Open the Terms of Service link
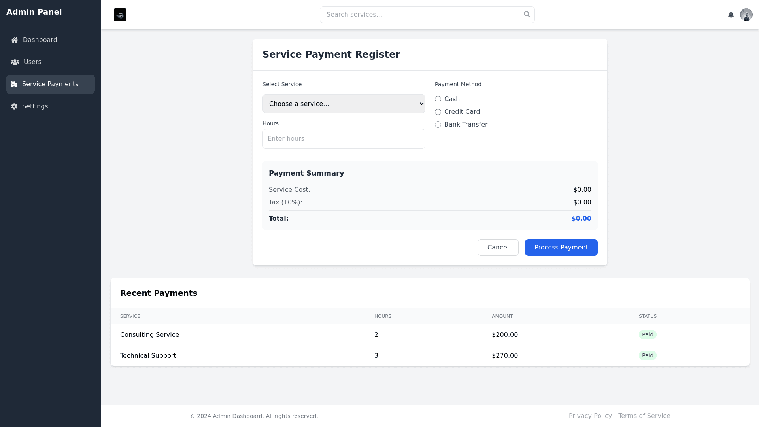 [644, 416]
